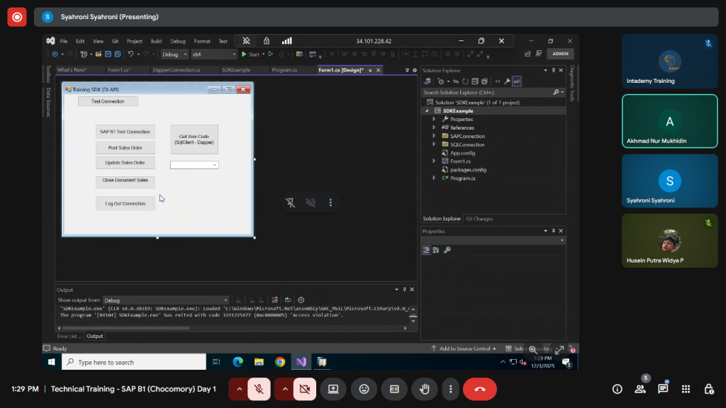
Task: Click the Output panel horizontal scrollbar
Action: tap(125, 328)
